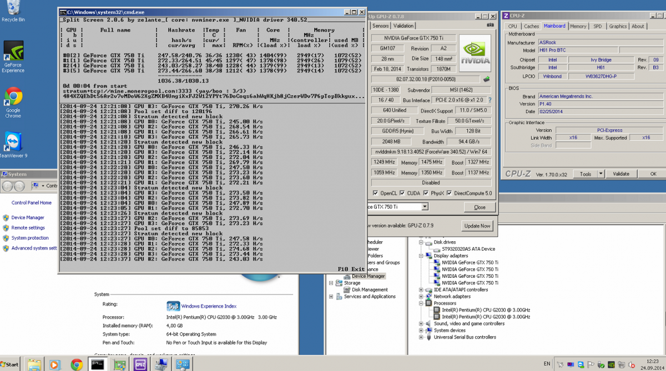The width and height of the screenshot is (666, 371).
Task: Click the GPU-Z BIOS save chip icon
Action: [x=487, y=79]
